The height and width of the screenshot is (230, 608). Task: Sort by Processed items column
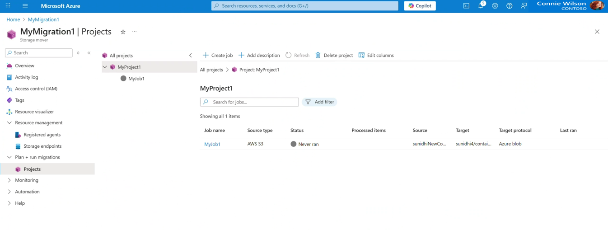pos(369,130)
